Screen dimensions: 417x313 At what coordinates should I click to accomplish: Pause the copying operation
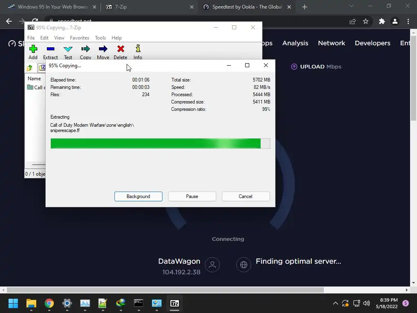192,196
